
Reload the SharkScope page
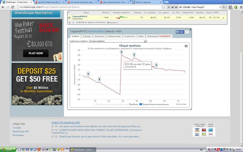pyautogui.click(x=13, y=7)
